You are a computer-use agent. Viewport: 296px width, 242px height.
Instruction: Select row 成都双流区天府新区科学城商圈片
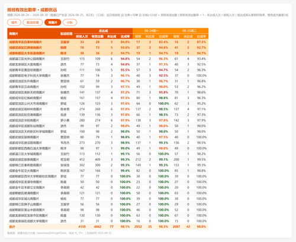tap(108, 132)
